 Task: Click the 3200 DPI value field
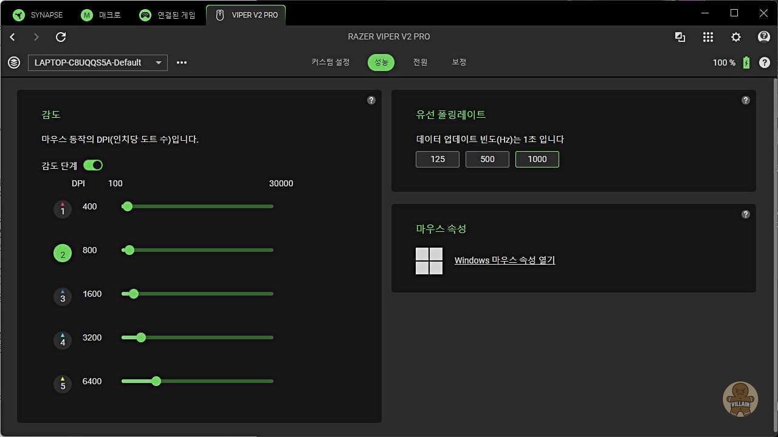(x=92, y=337)
